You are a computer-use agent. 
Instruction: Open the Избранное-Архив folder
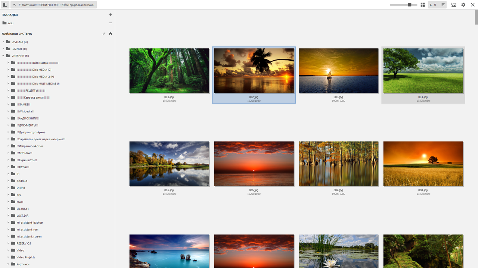30,146
